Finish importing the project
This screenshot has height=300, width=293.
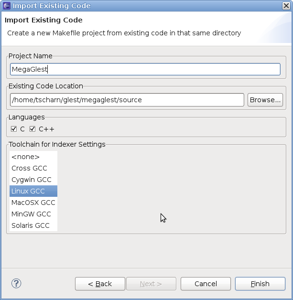(x=260, y=284)
